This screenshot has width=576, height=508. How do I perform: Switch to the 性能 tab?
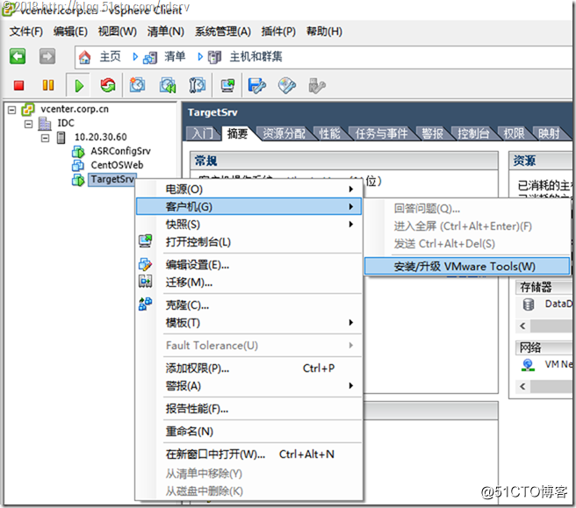click(329, 133)
